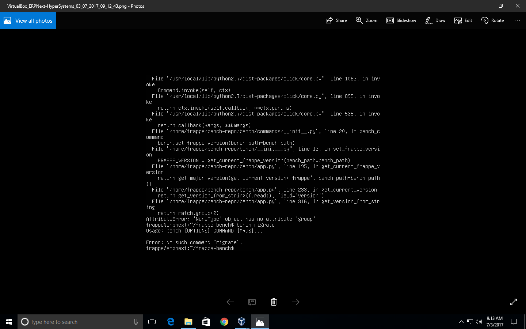
Task: Rotate the photo
Action: tap(492, 20)
